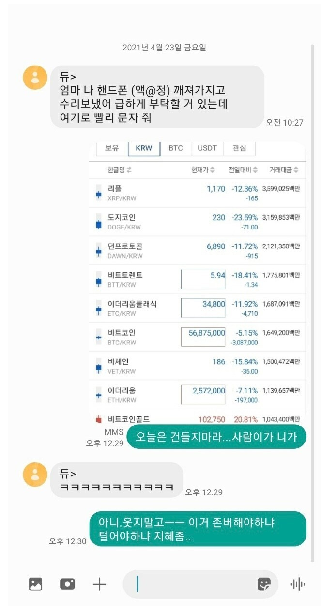The height and width of the screenshot is (606, 321).
Task: Tap the Ethereum ETH/KRW chart icon
Action: 98,394
